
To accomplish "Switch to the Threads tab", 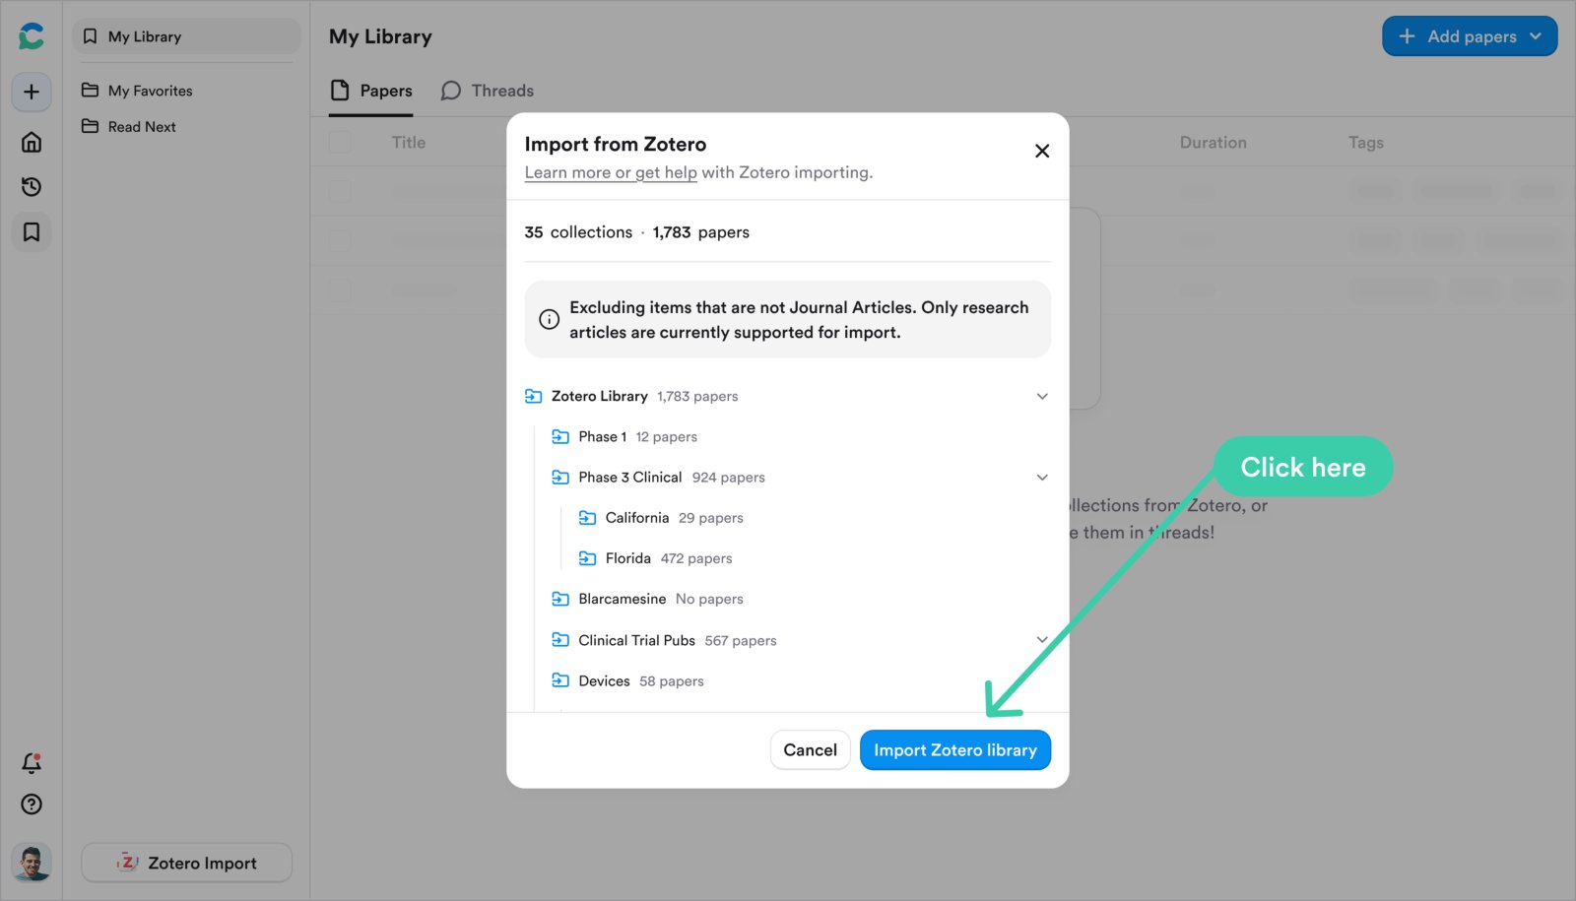I will click(488, 91).
